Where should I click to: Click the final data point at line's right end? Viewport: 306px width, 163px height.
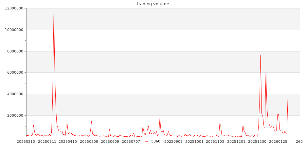(x=288, y=86)
